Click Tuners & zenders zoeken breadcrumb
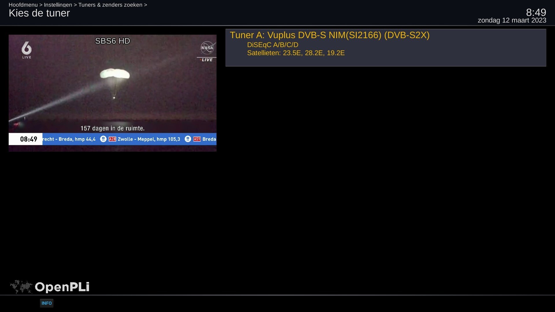 [110, 5]
